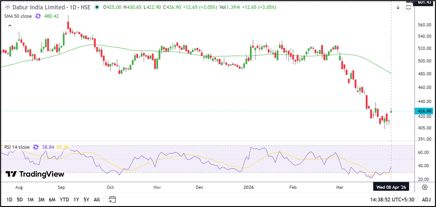Select the 1M time range
Image resolution: width=436 pixels, height=207 pixels.
(30, 200)
